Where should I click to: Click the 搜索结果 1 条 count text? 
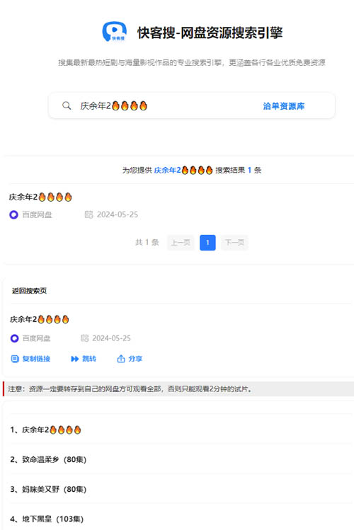(239, 170)
